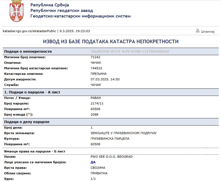Click the street value РАВАН
The height and width of the screenshot is (181, 221).
[96, 98]
